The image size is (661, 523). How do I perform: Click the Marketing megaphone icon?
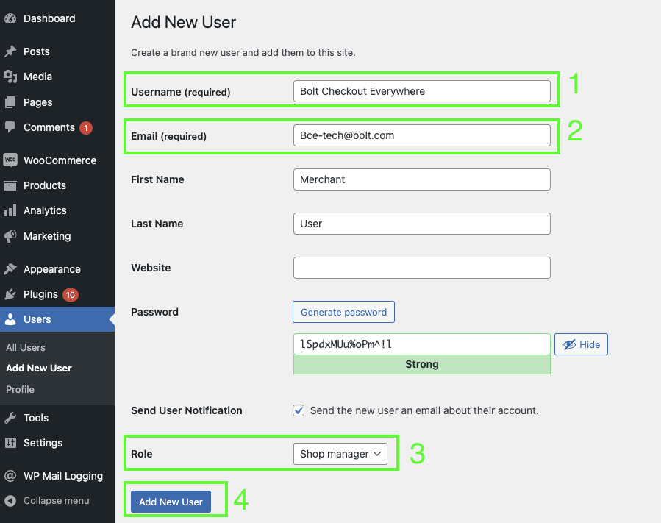10,236
